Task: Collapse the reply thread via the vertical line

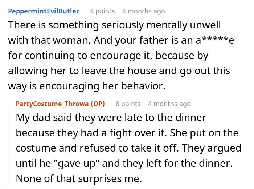Action: click(x=8, y=143)
